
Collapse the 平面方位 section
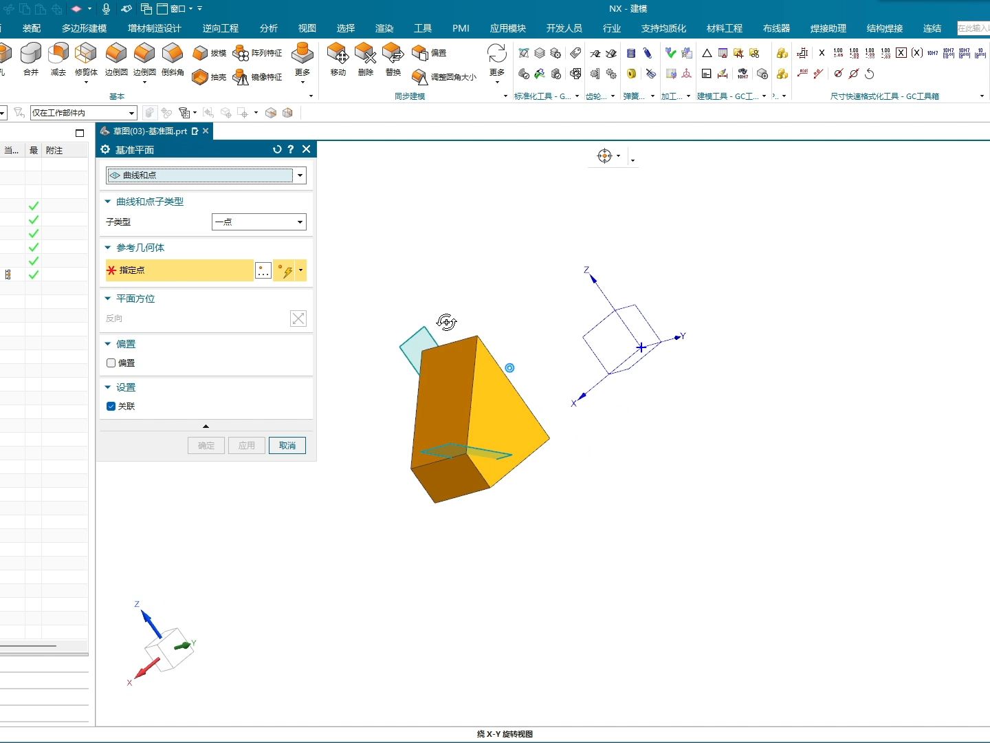pyautogui.click(x=108, y=299)
